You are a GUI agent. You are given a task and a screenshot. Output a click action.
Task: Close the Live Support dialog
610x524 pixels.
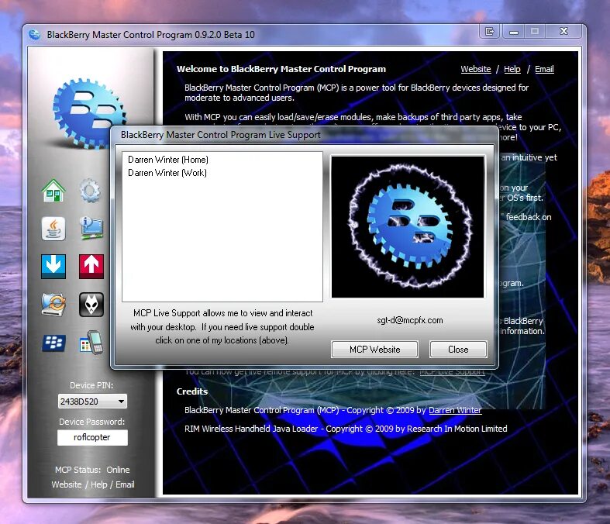458,350
